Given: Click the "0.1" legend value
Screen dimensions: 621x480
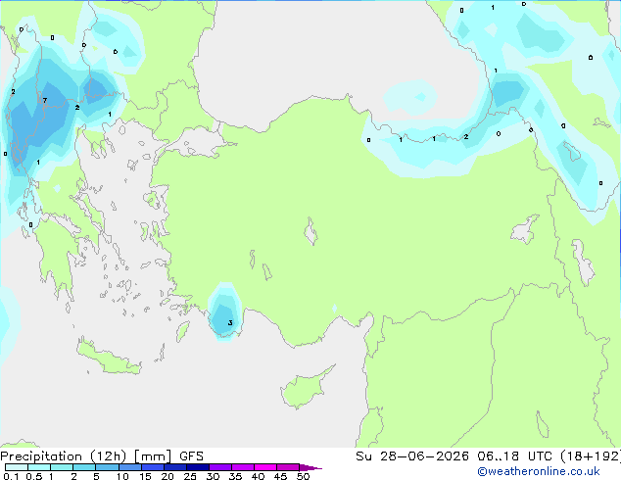Looking at the screenshot, I should [x=11, y=476].
